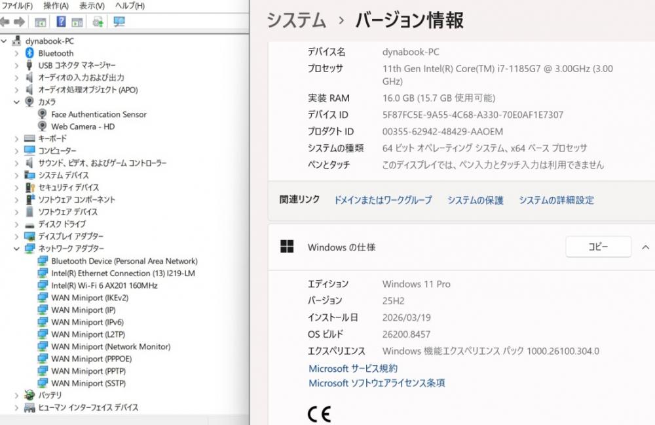Select Face Authentication Sensor device icon
655x425 pixels.
click(x=42, y=113)
